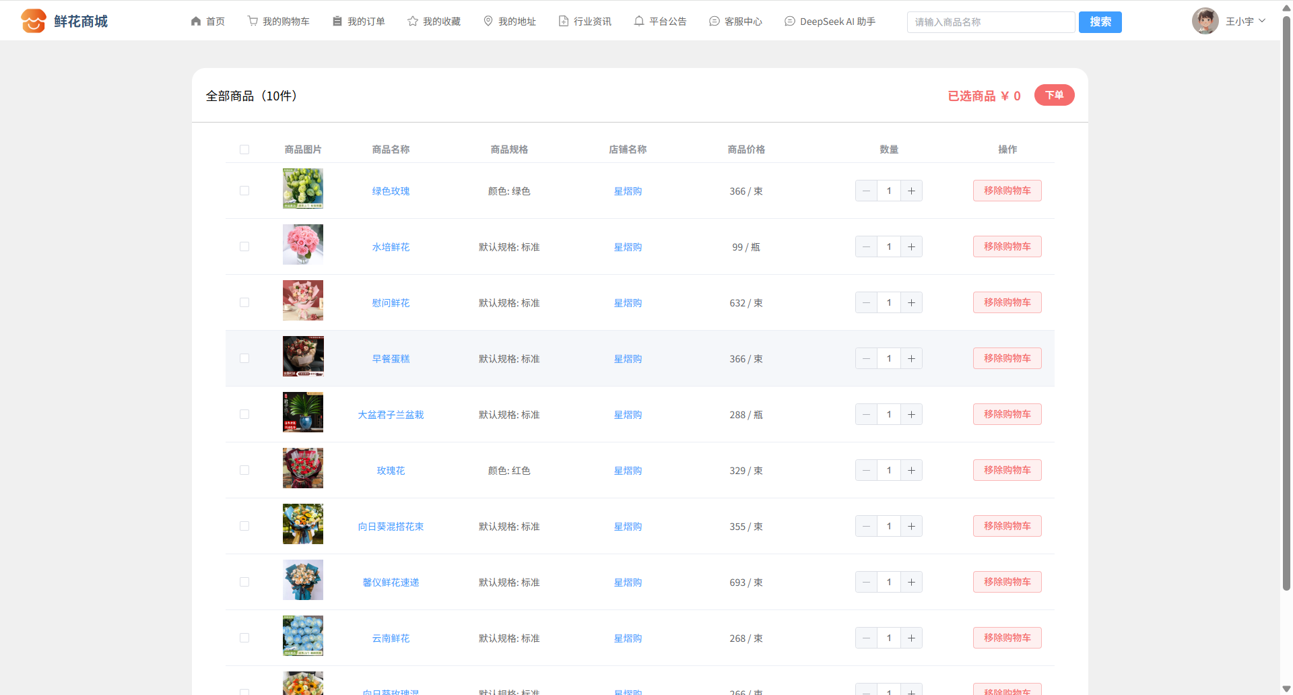This screenshot has width=1293, height=695.
Task: Go to 我的收藏 star icon
Action: [413, 22]
